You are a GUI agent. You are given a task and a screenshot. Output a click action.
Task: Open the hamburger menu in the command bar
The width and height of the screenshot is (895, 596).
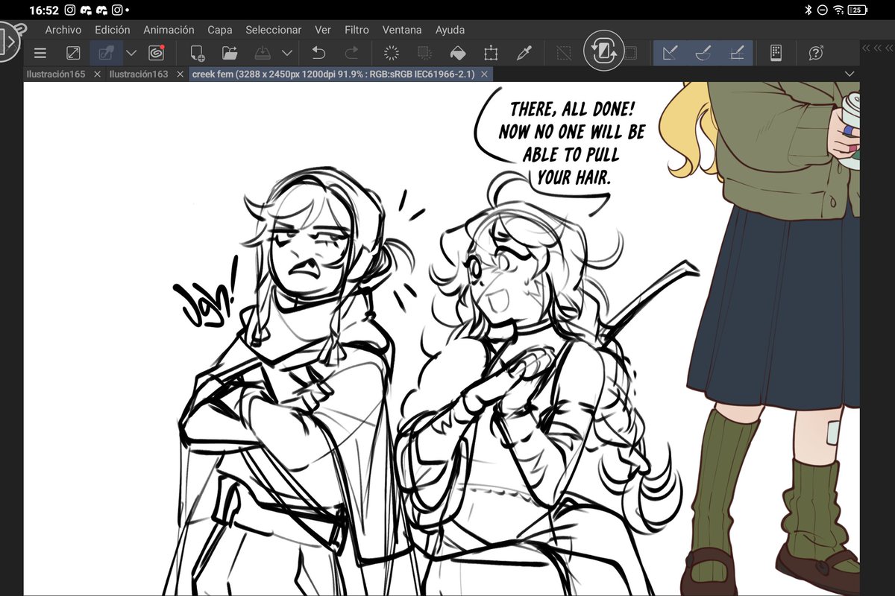coord(40,53)
